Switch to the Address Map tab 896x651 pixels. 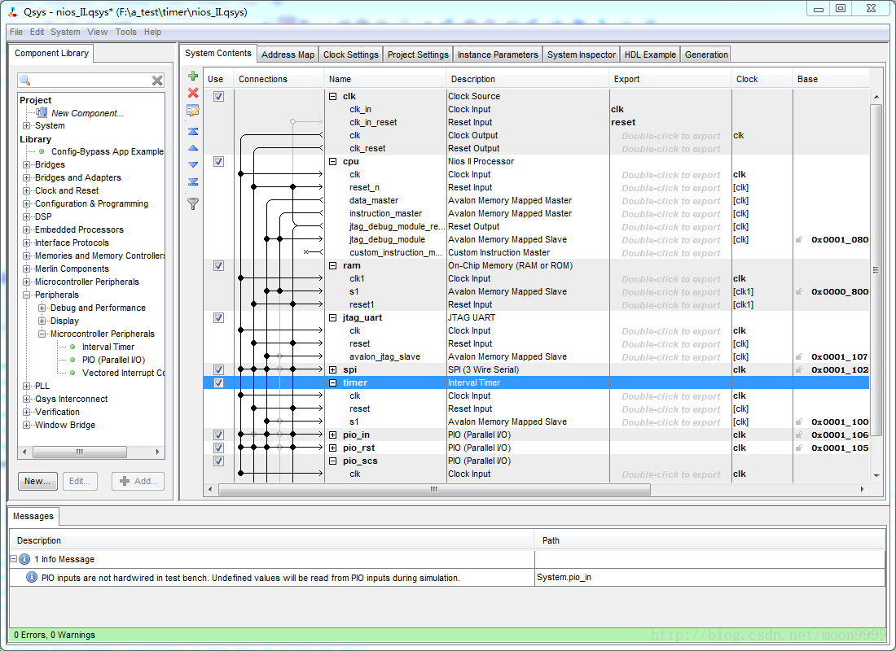click(x=288, y=55)
